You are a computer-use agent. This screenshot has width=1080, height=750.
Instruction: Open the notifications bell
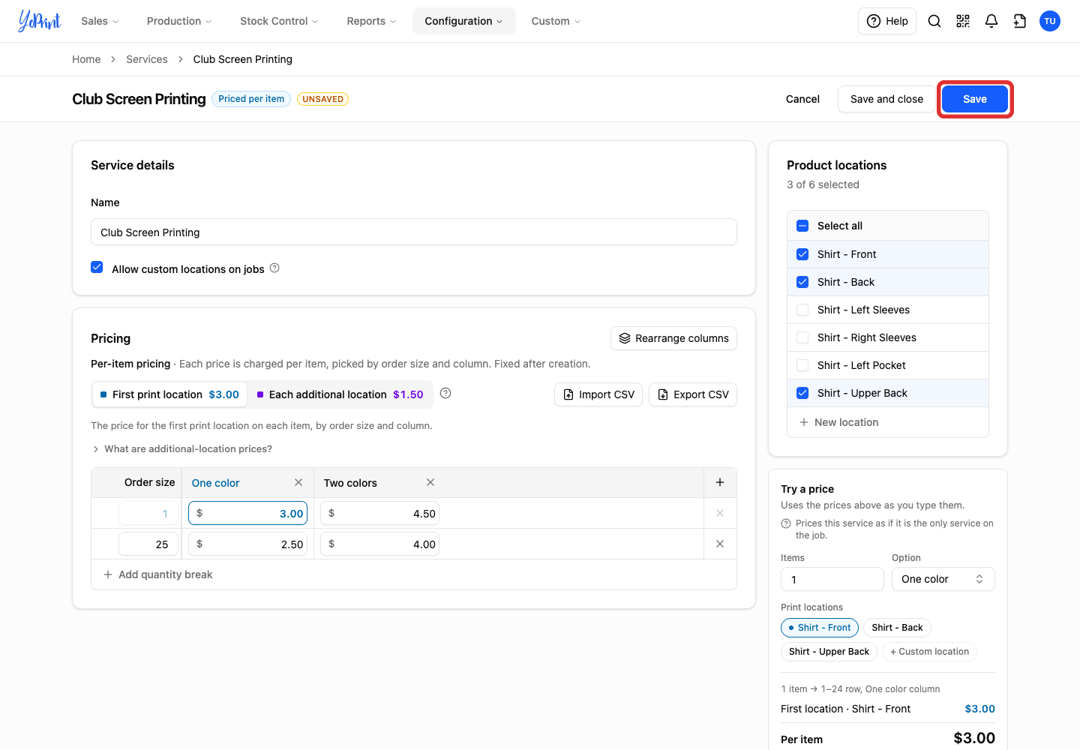coord(991,21)
